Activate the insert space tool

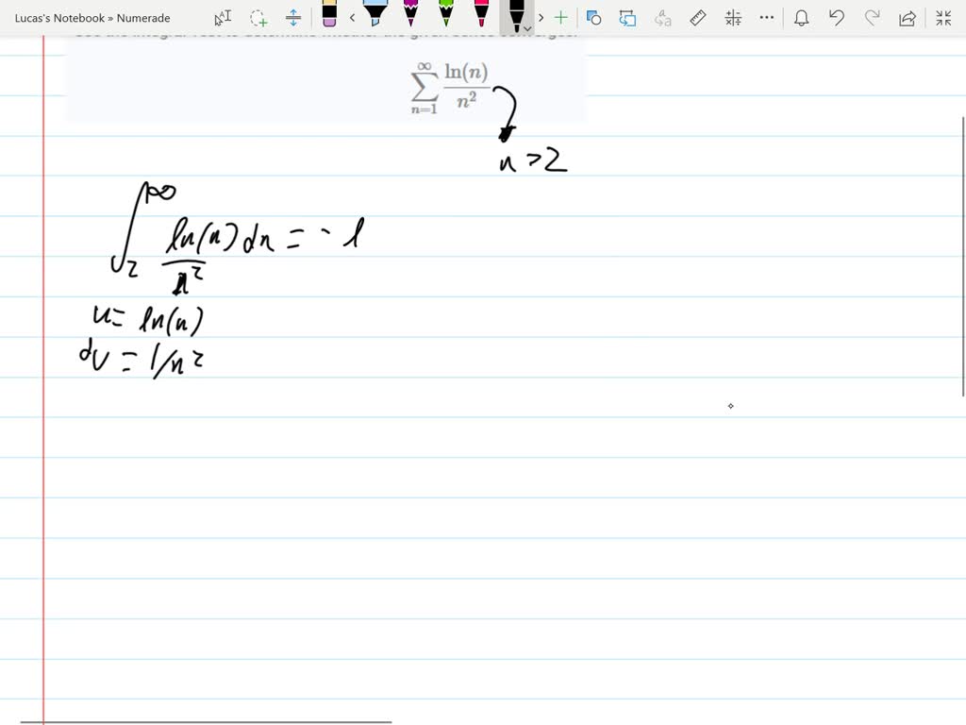click(x=292, y=17)
